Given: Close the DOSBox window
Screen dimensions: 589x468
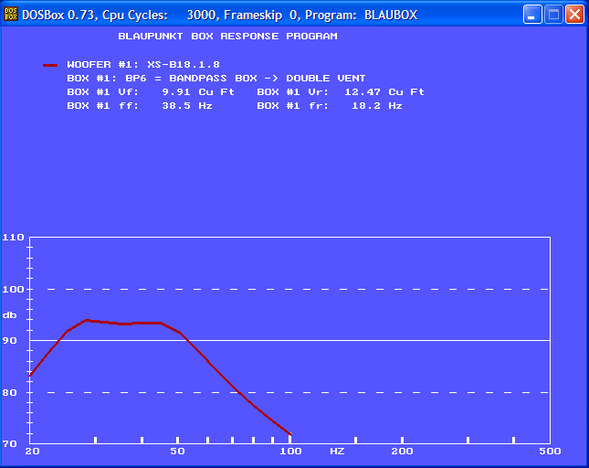Looking at the screenshot, I should (574, 15).
